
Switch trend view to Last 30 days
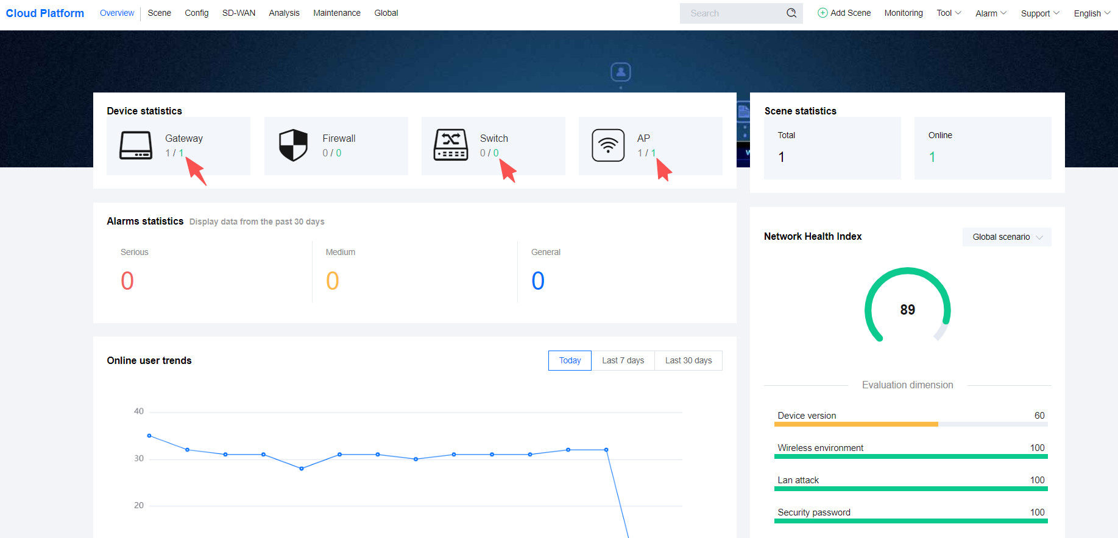pyautogui.click(x=688, y=360)
